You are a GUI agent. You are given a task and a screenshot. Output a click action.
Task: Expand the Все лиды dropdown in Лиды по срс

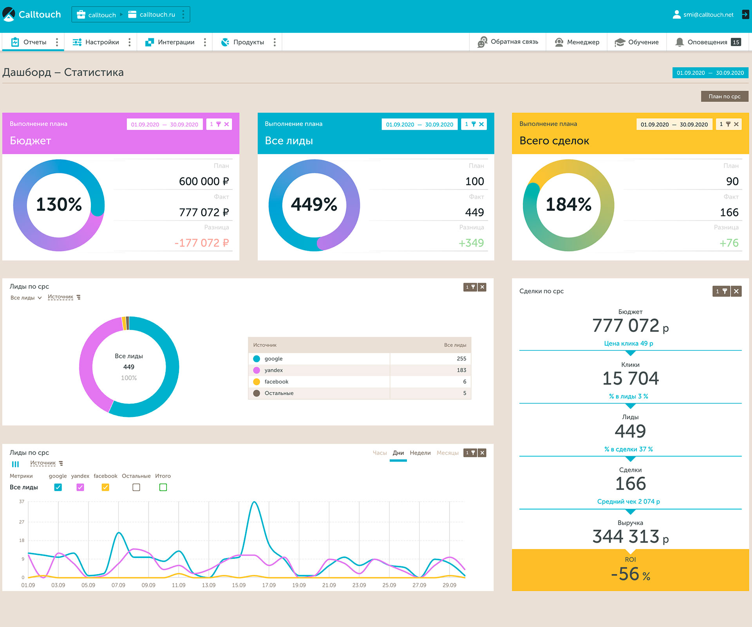pyautogui.click(x=25, y=297)
